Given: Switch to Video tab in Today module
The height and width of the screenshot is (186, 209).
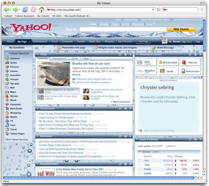Looking at the screenshot, I should pos(86,59).
